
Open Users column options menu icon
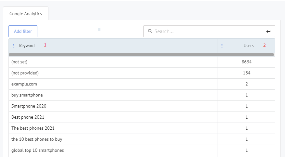click(222, 46)
